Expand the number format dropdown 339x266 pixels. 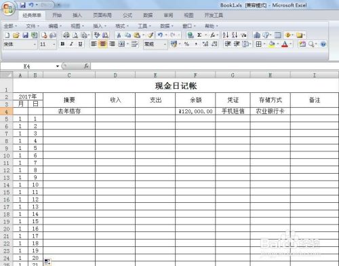tap(165, 44)
